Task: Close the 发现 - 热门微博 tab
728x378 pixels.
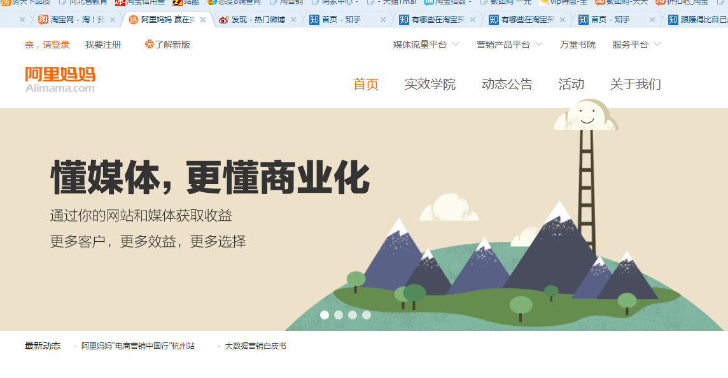Action: 293,20
